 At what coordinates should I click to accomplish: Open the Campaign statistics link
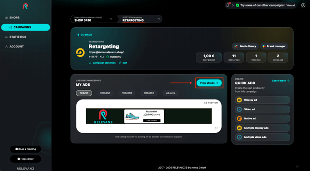coord(102,63)
